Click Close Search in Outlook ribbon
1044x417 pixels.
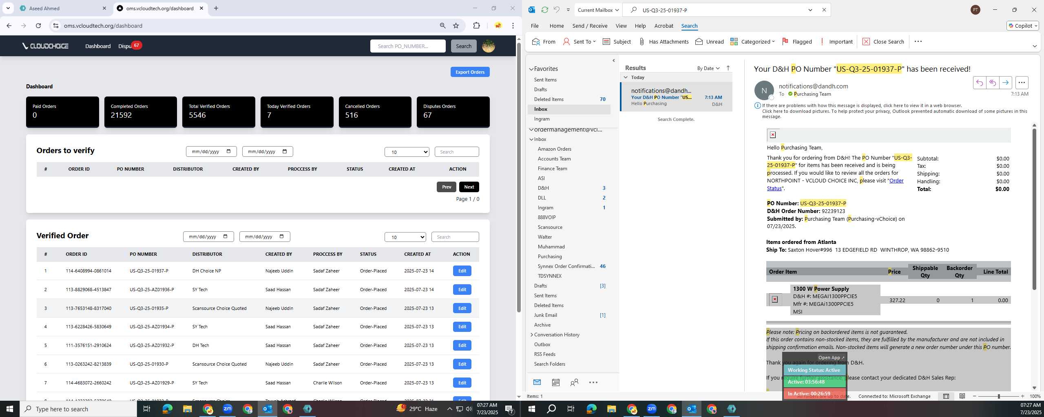tap(883, 42)
